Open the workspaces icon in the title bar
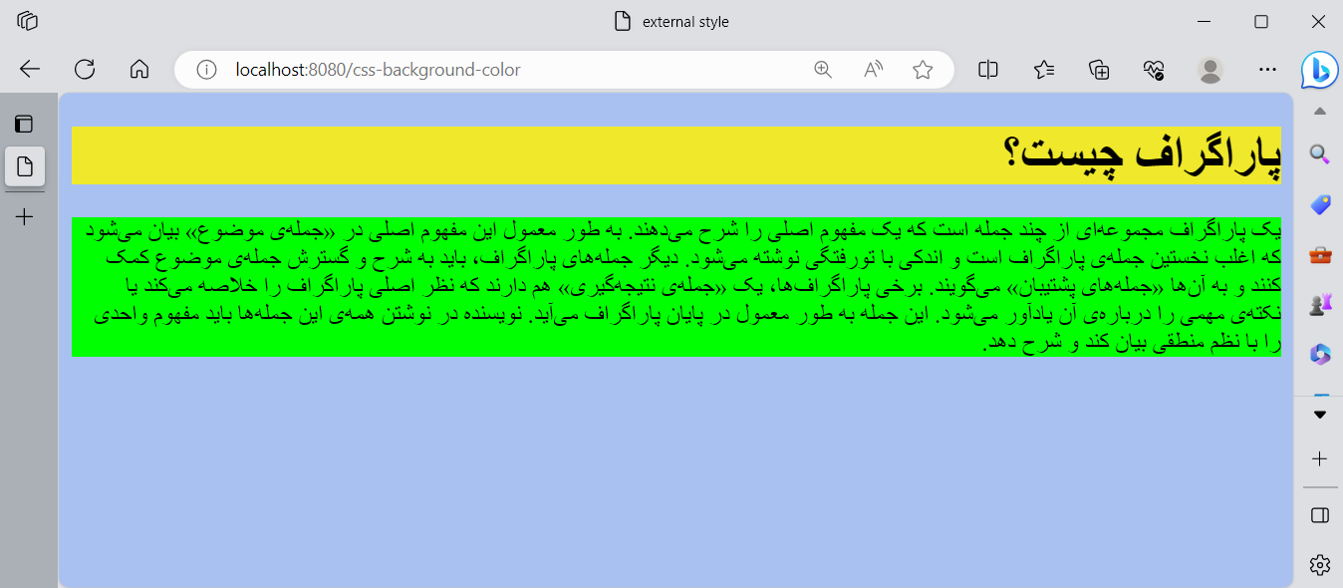Image resolution: width=1343 pixels, height=588 pixels. (x=27, y=21)
